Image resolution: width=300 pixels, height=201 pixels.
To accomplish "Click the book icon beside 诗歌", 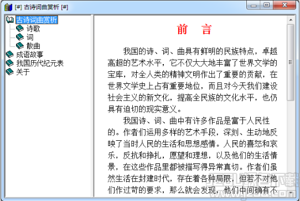I will tap(20, 29).
